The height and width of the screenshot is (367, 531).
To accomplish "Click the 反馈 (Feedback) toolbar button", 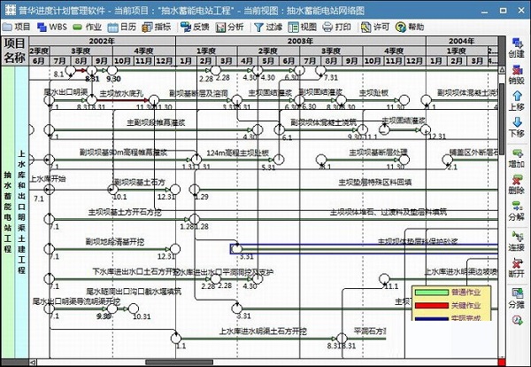I will (x=195, y=27).
